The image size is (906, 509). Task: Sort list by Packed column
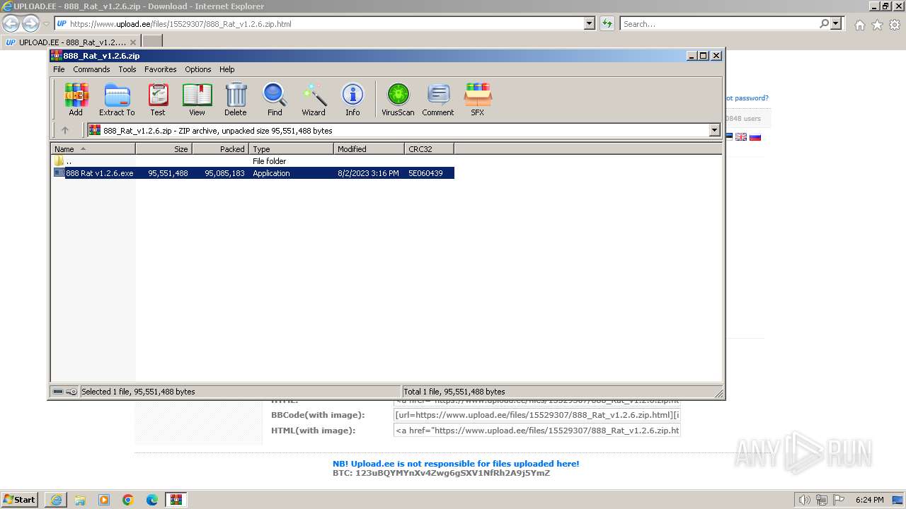[220, 149]
